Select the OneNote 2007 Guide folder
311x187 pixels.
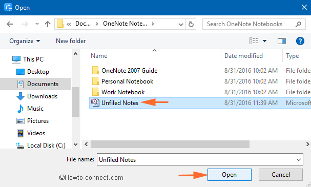tap(129, 71)
